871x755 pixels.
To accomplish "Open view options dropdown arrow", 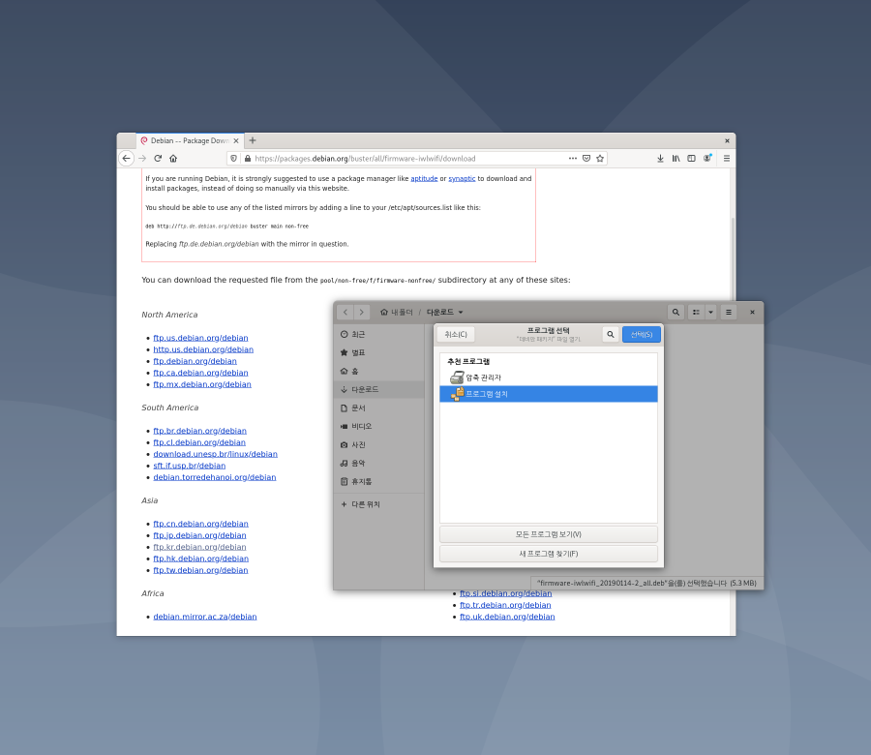I will 710,313.
